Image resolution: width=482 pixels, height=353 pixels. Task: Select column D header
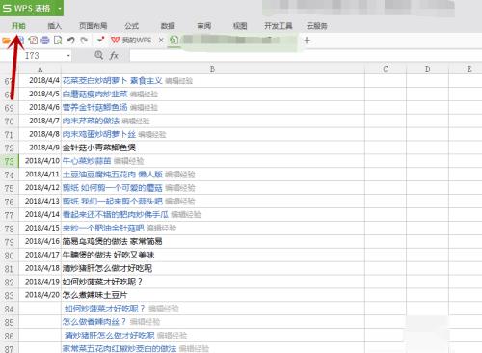pyautogui.click(x=427, y=69)
